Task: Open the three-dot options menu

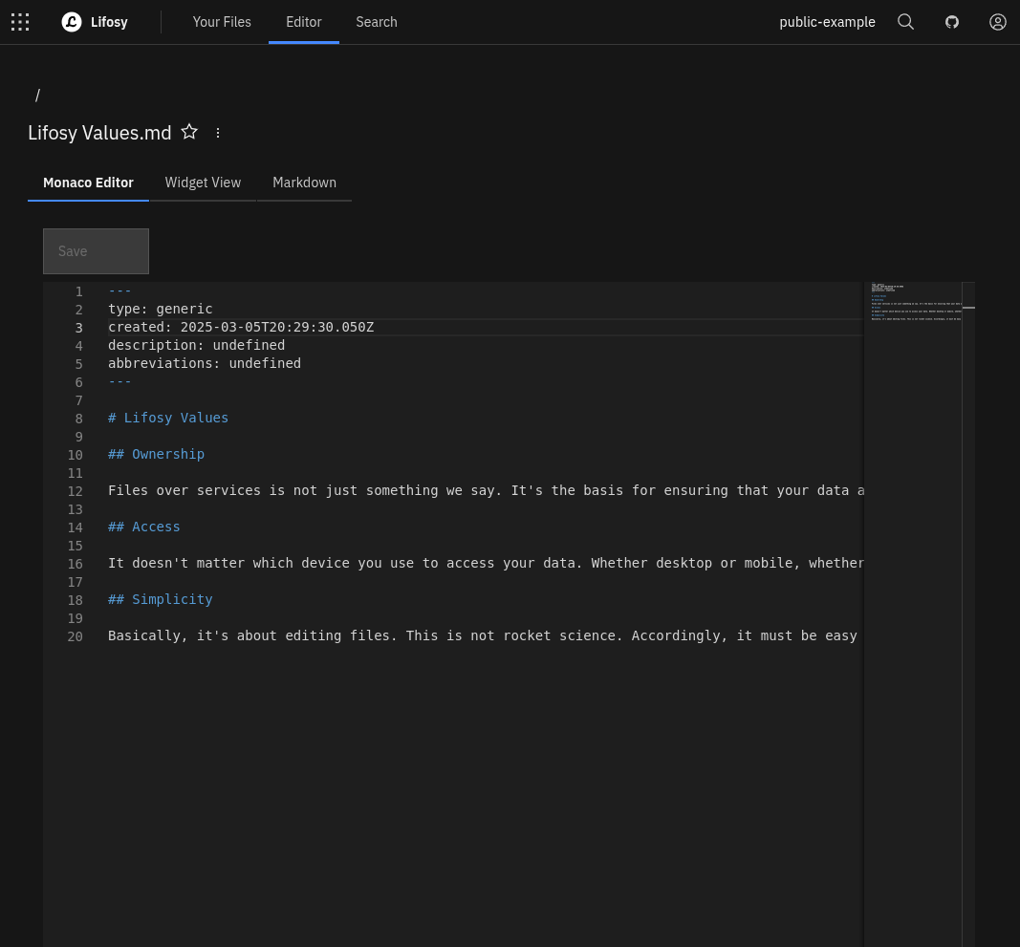Action: 217,133
